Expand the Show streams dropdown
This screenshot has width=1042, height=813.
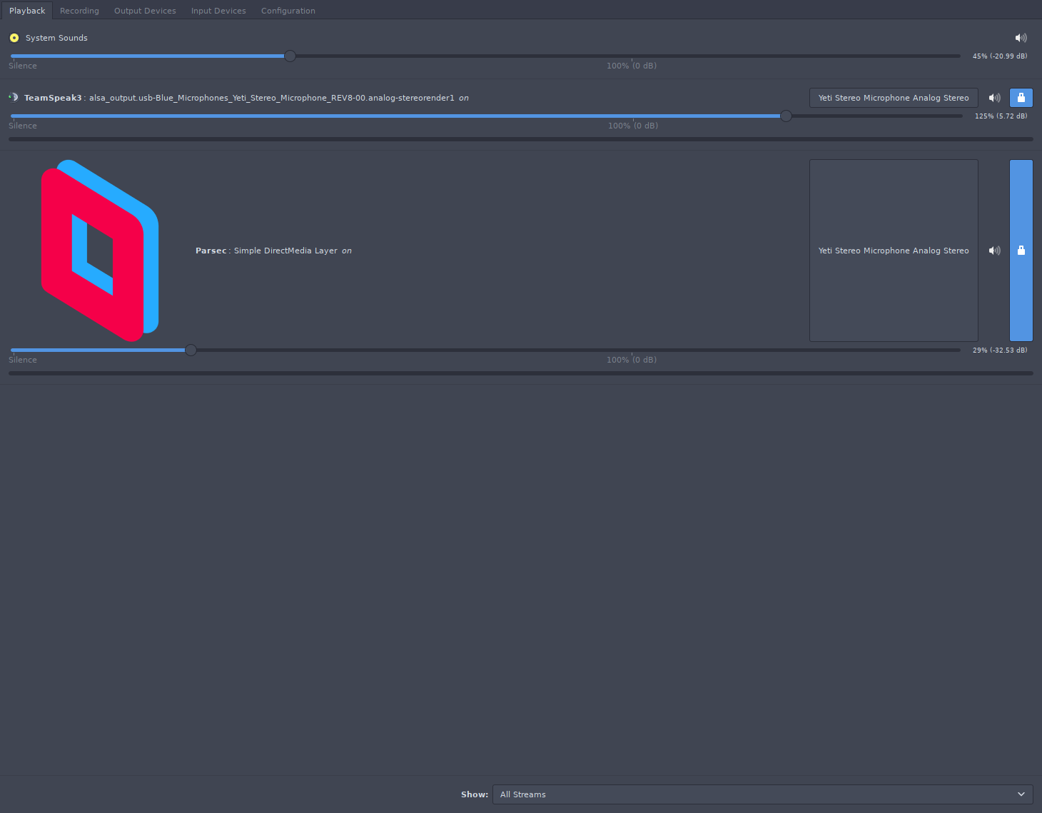(762, 794)
